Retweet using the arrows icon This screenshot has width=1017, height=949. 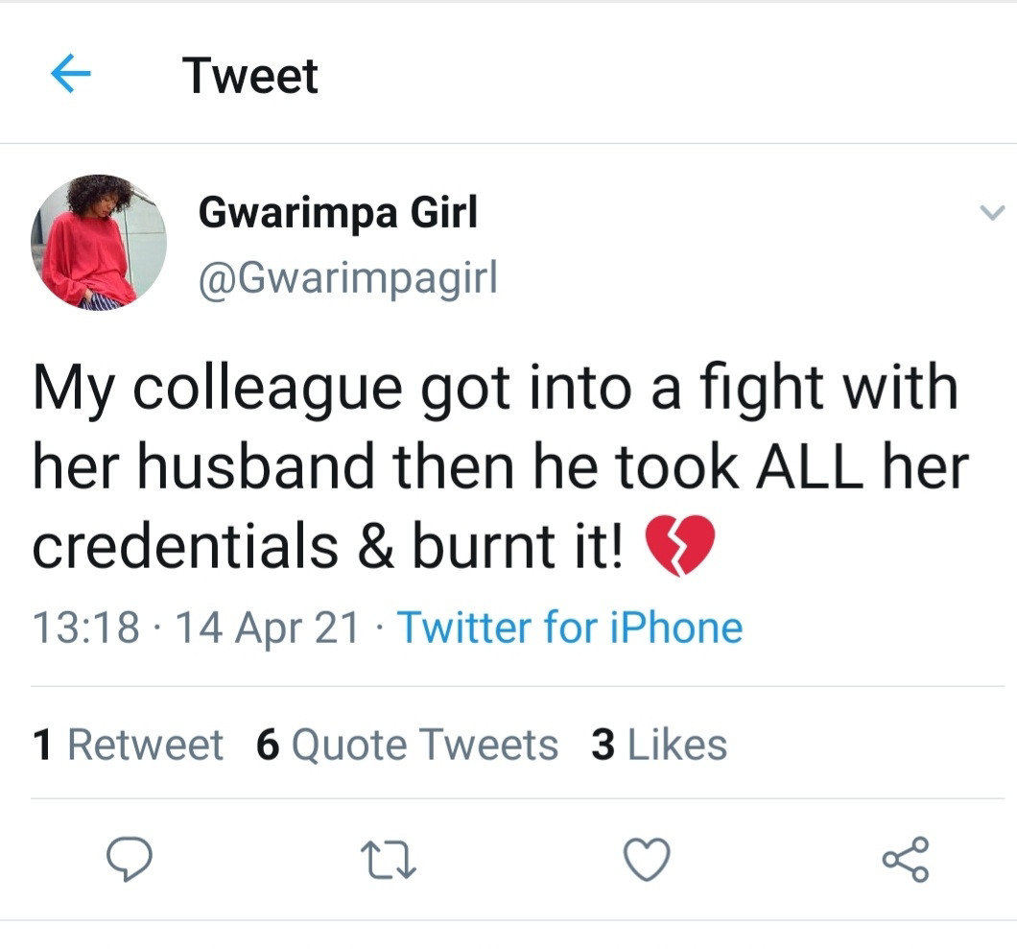(387, 858)
